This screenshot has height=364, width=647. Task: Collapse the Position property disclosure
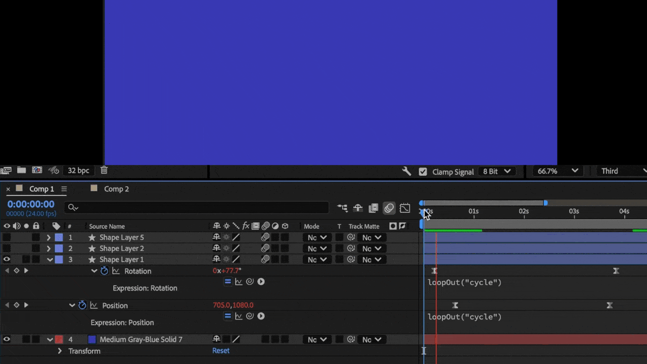(x=72, y=305)
